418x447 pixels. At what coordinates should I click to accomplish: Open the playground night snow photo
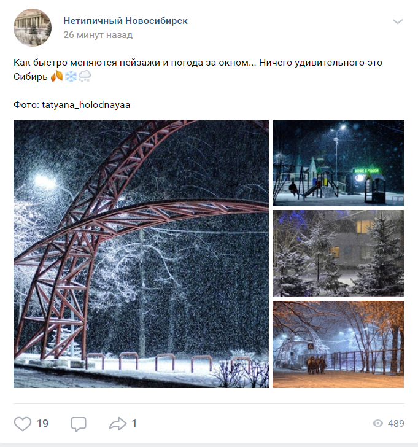click(x=338, y=163)
